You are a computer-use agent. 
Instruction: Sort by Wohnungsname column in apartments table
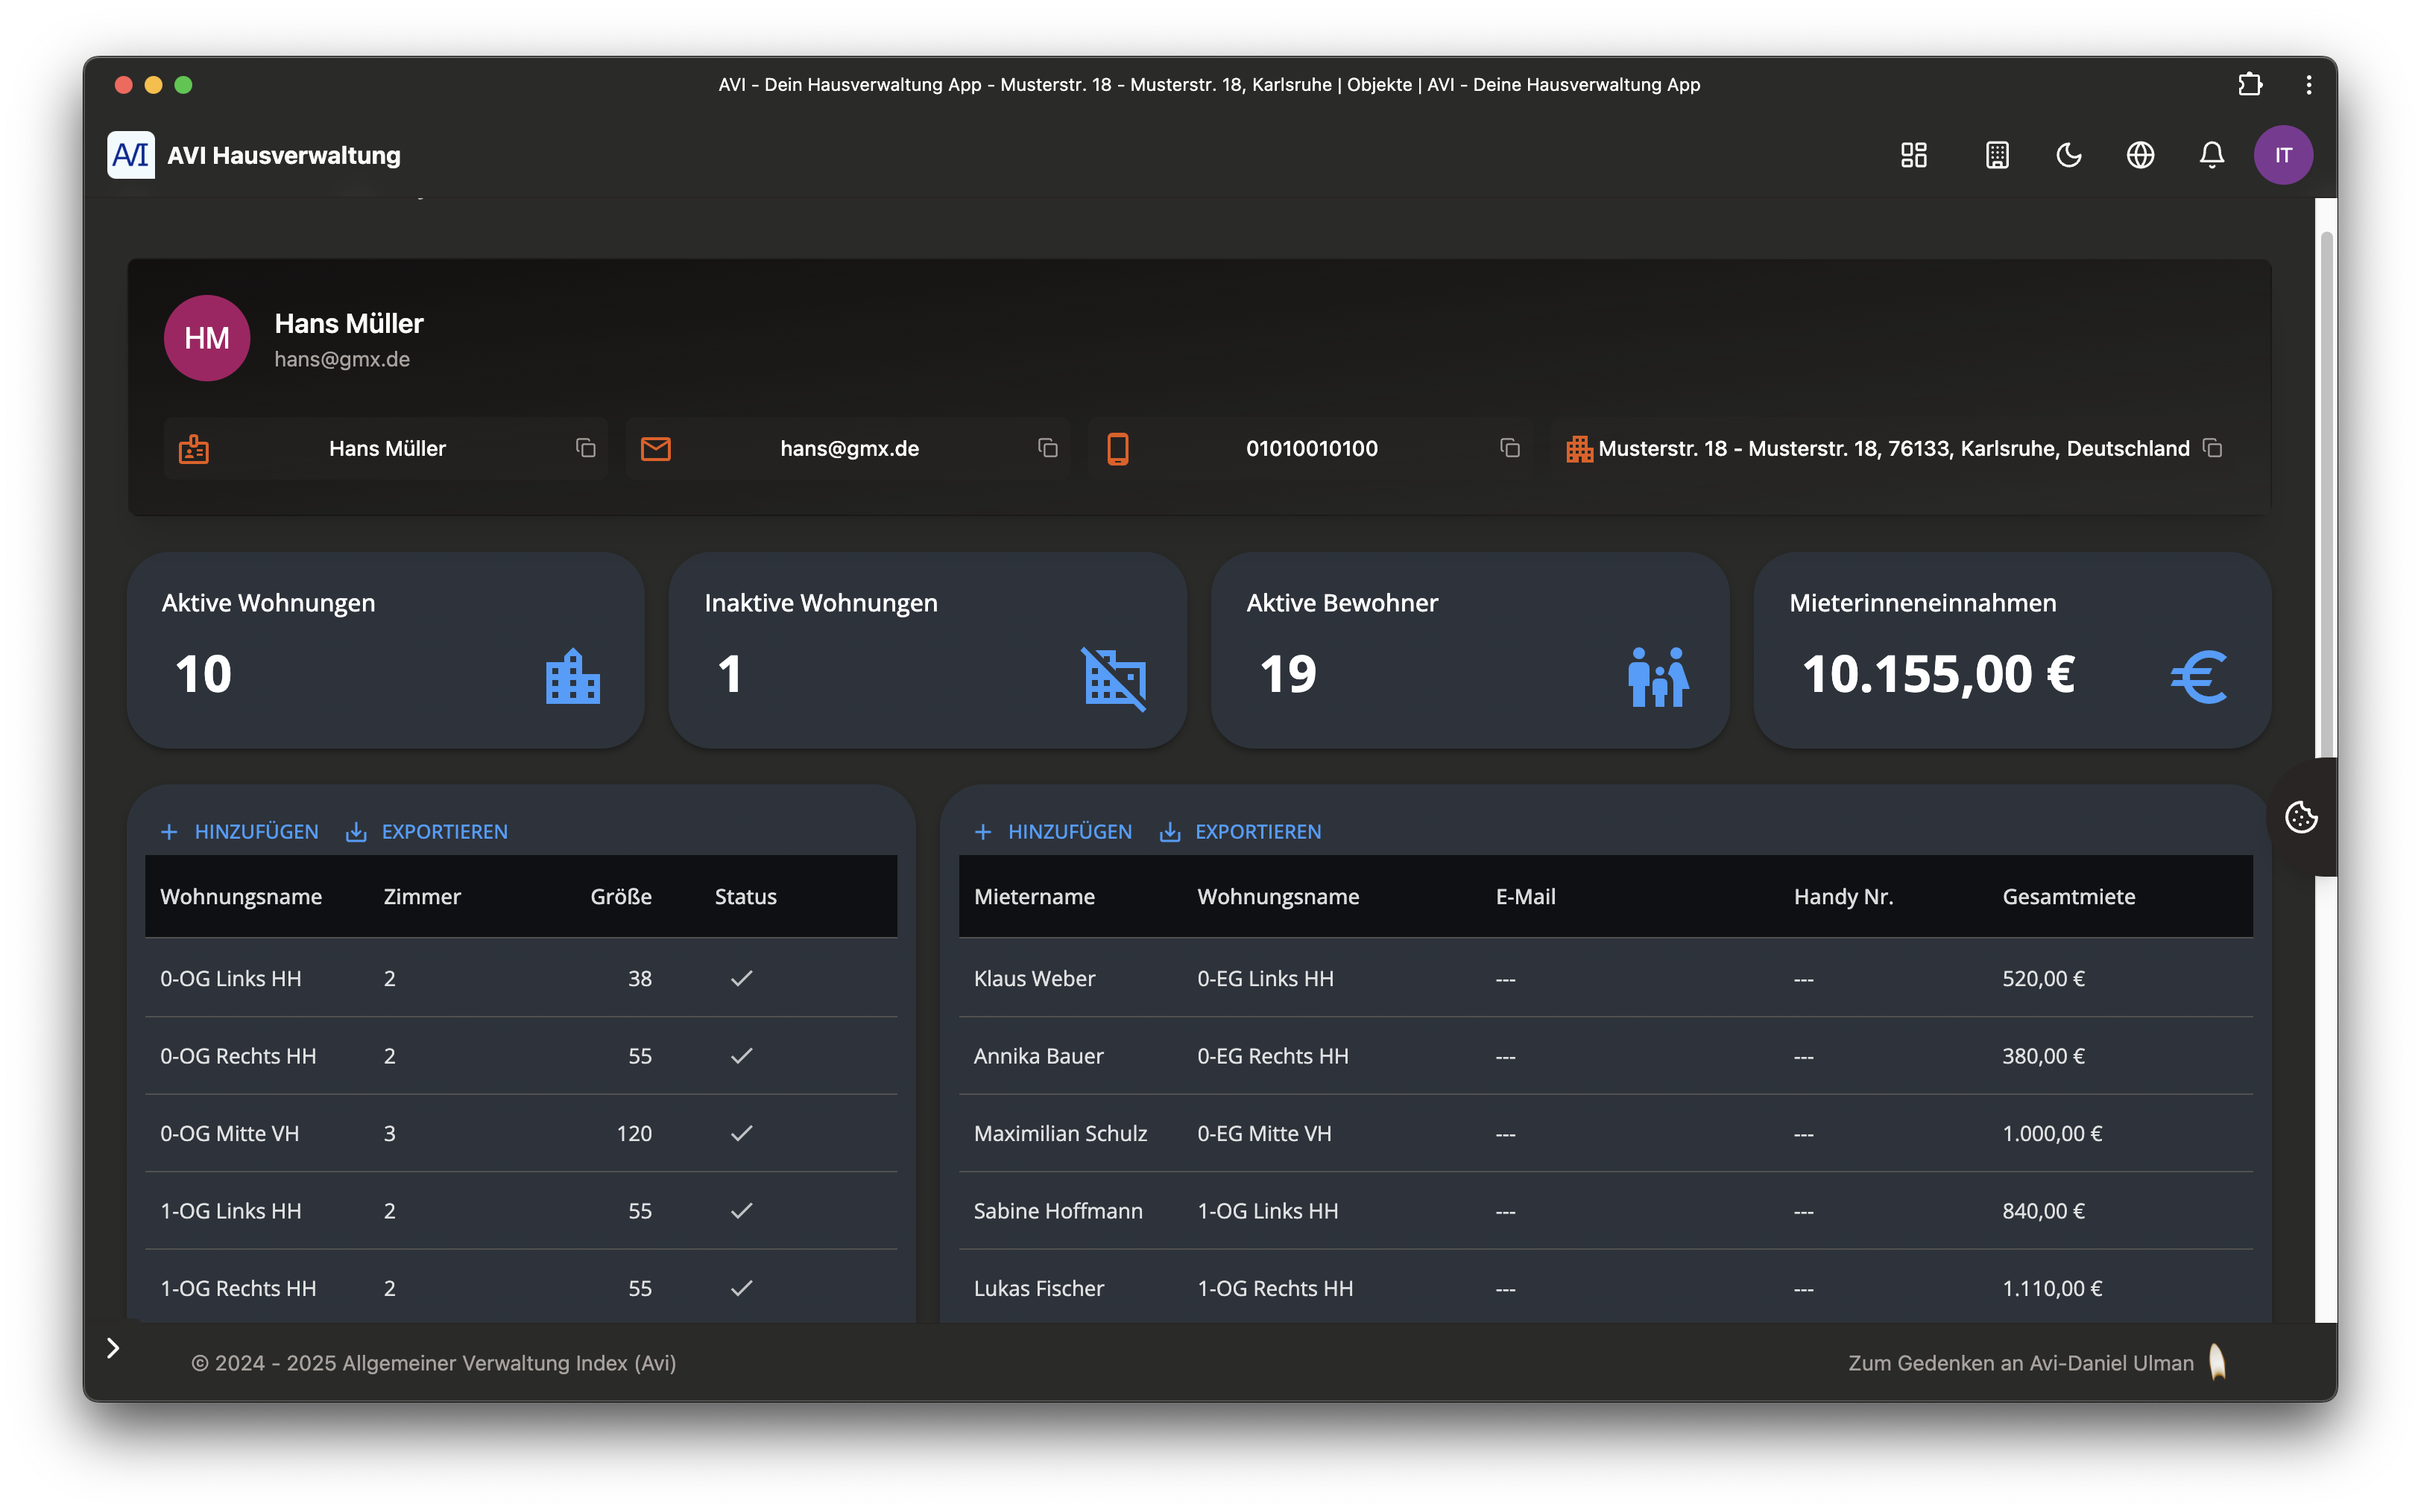pyautogui.click(x=241, y=897)
